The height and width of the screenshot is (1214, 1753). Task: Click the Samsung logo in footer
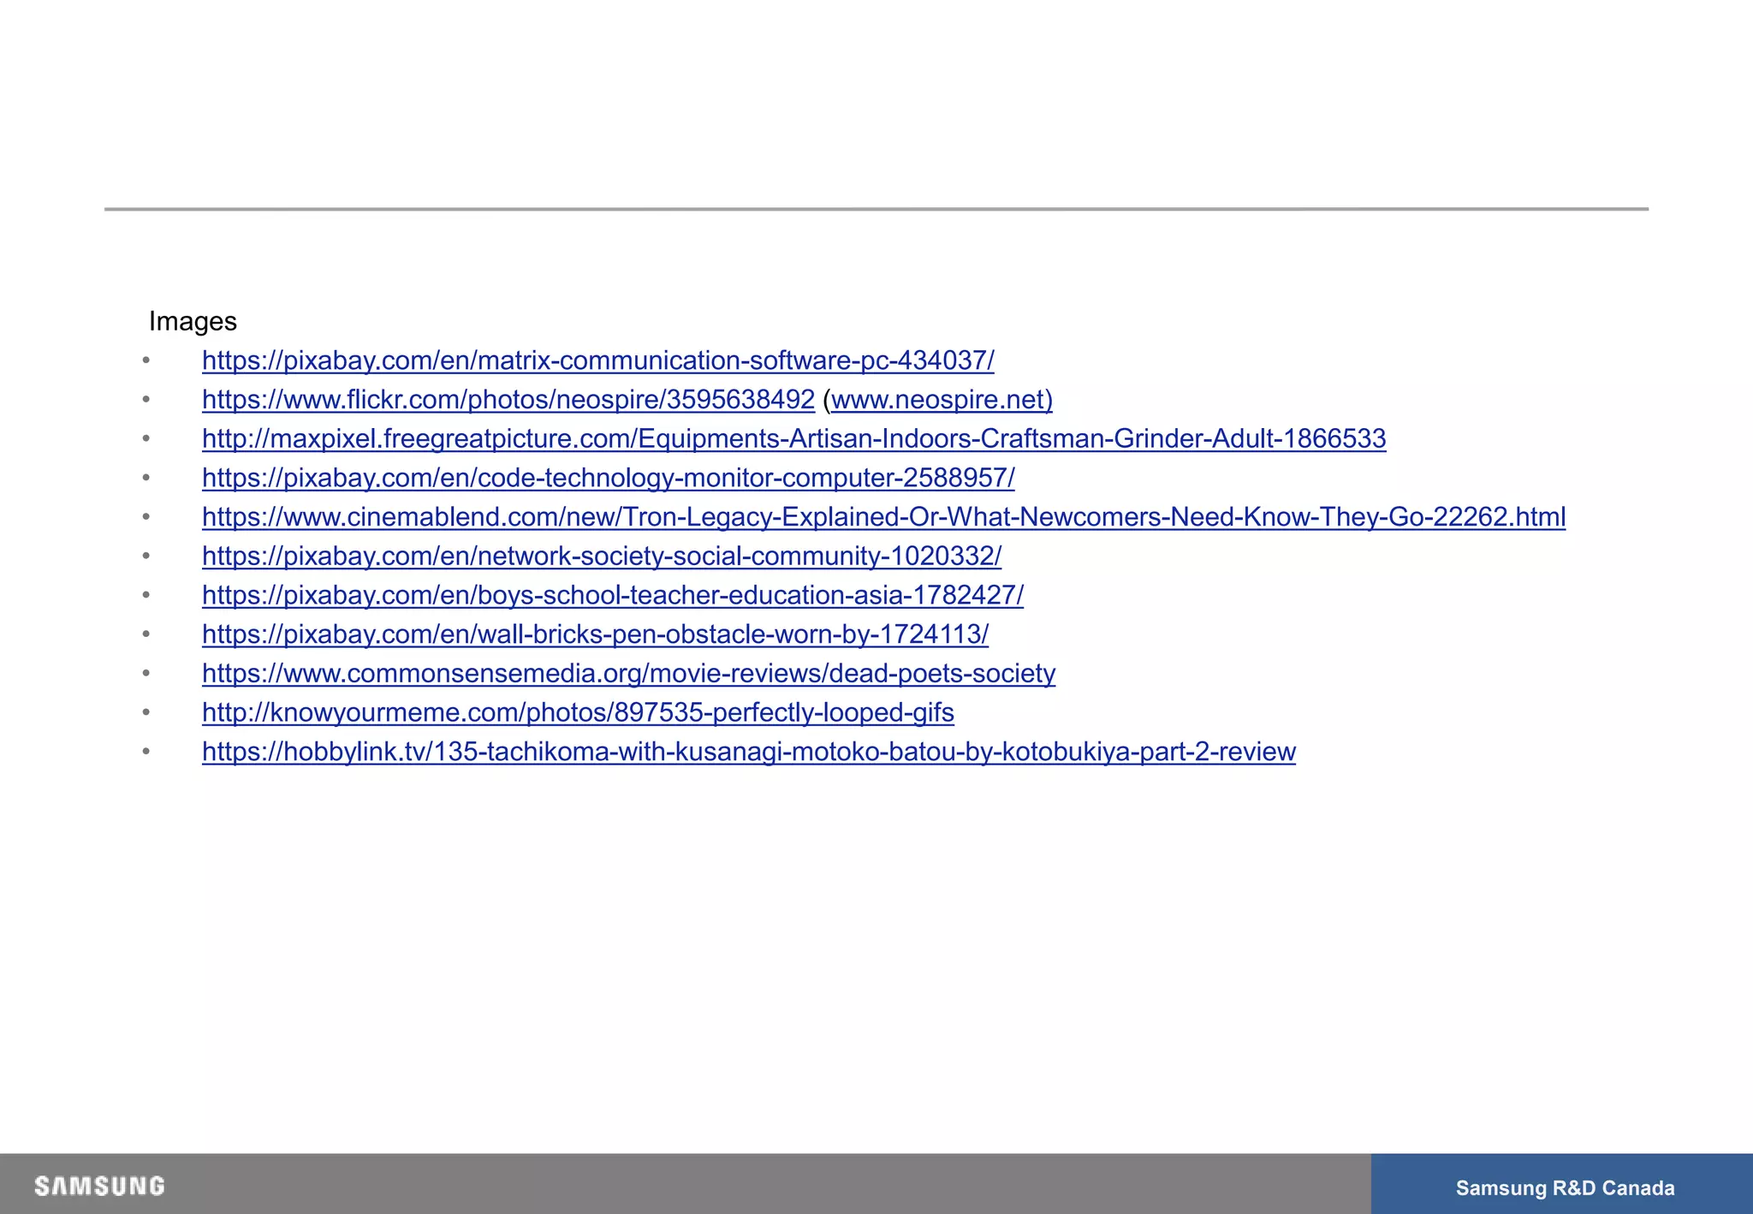[100, 1186]
